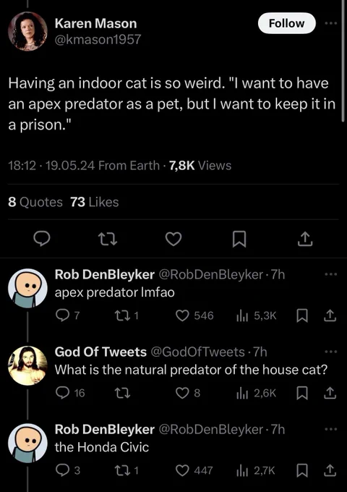Repost the "apex predator lmfao" reply
The image size is (347, 492).
(127, 315)
